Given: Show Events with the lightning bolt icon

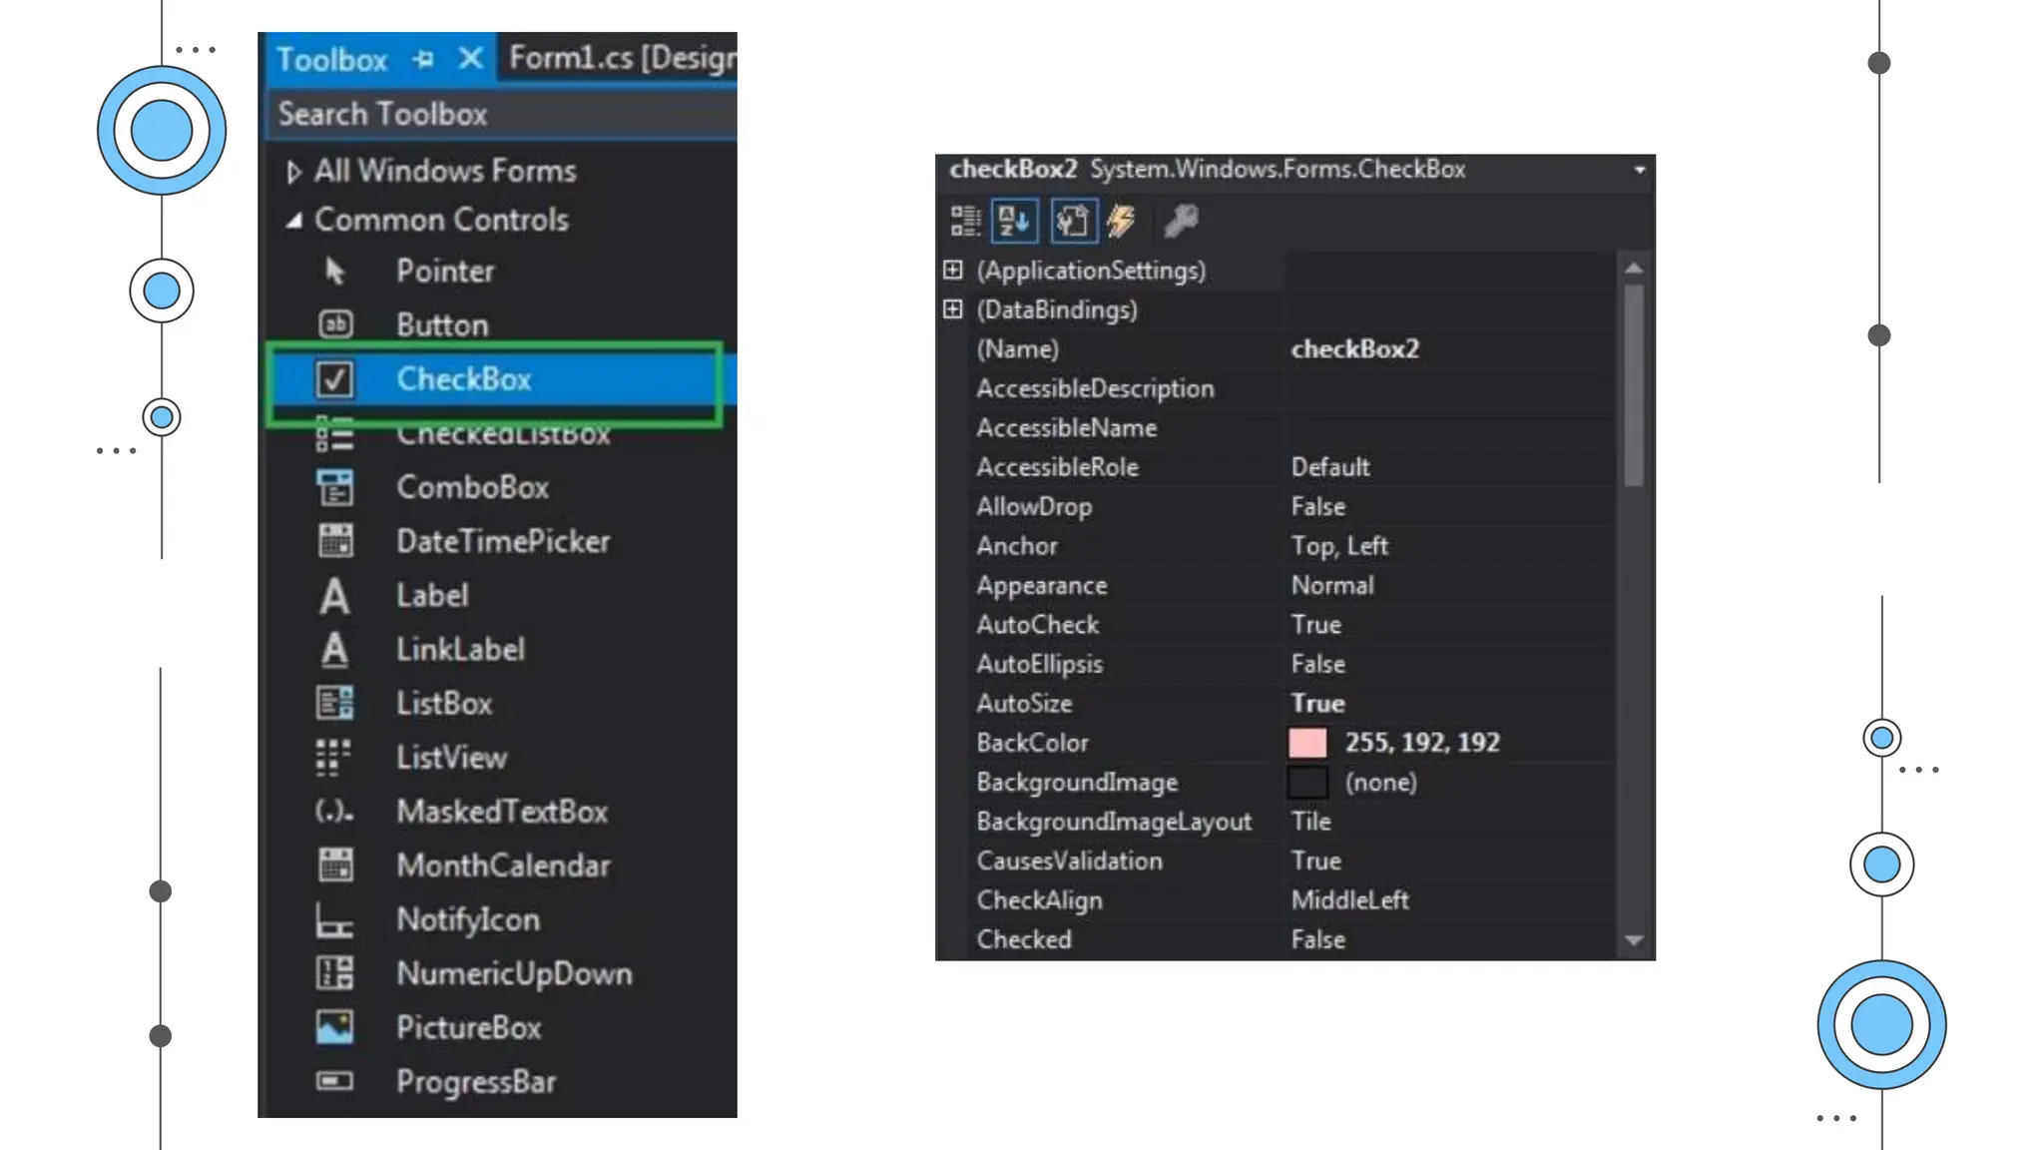Looking at the screenshot, I should coord(1122,221).
